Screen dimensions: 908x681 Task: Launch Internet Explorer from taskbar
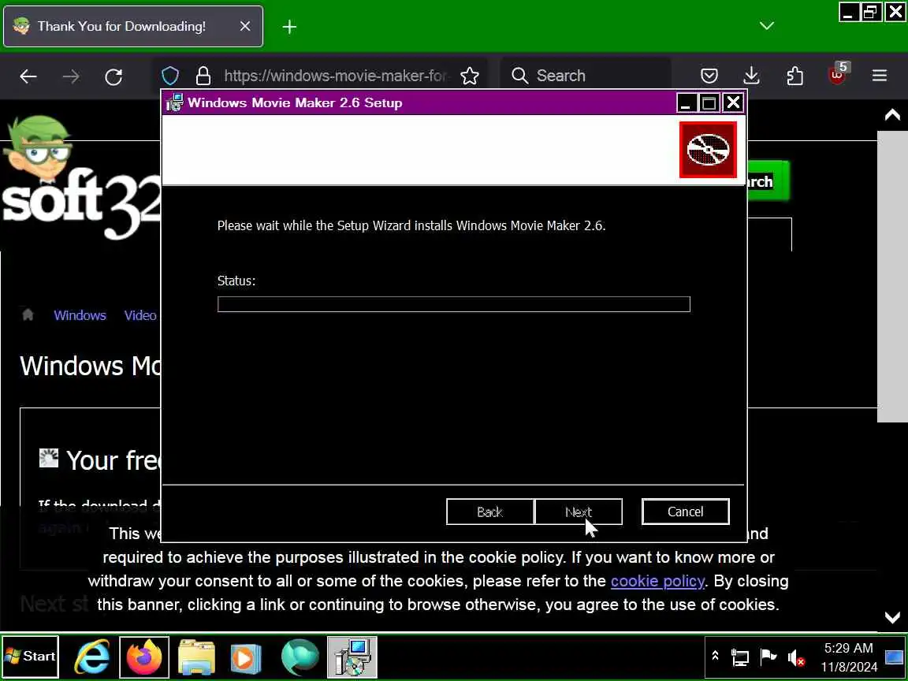93,657
